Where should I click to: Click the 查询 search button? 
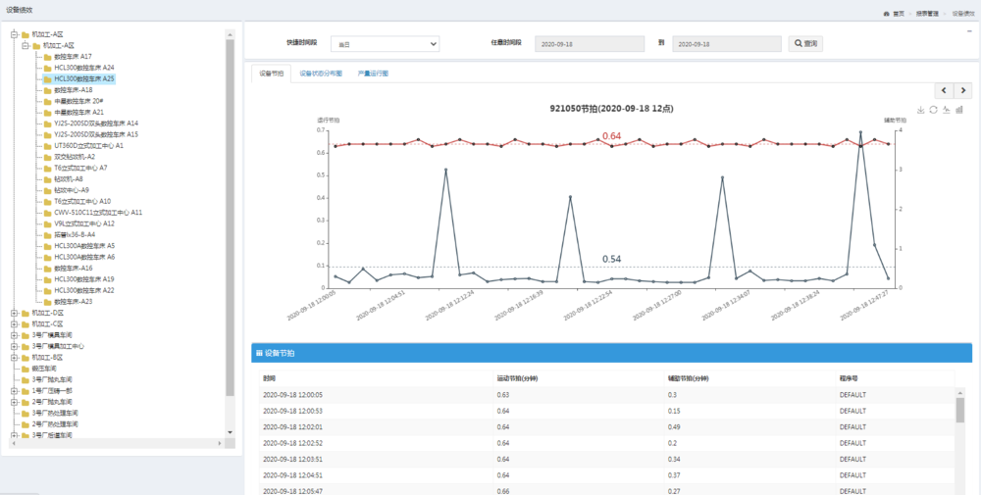[804, 44]
